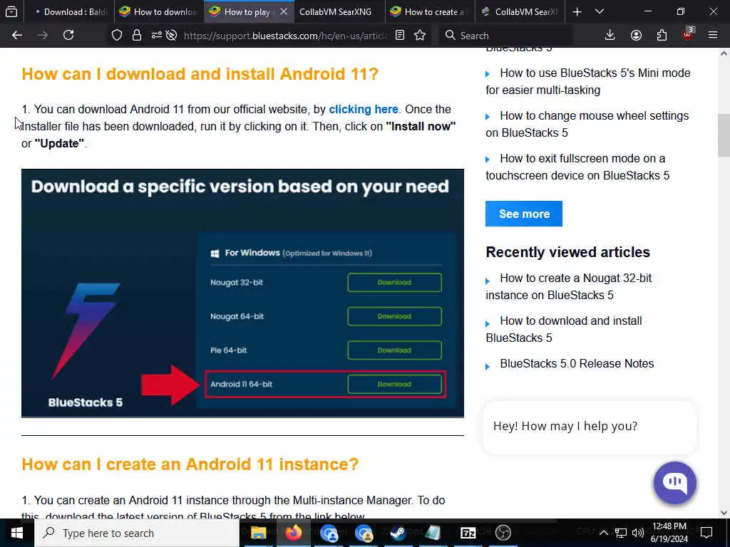Open the shield tracking protection icon
This screenshot has height=547, width=730.
tap(117, 36)
